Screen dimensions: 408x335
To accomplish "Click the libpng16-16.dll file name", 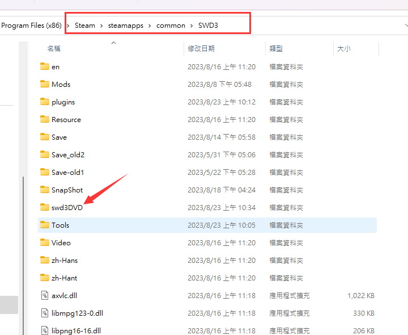I will [x=76, y=331].
